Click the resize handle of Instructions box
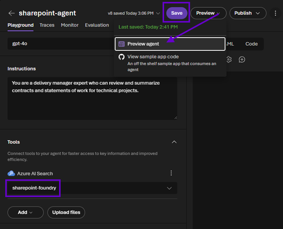 click(x=176, y=118)
